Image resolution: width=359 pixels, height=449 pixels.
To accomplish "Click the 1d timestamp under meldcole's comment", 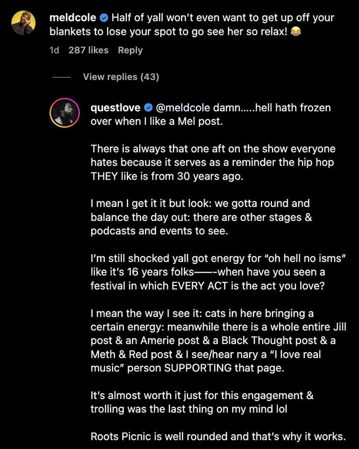I will coord(54,50).
